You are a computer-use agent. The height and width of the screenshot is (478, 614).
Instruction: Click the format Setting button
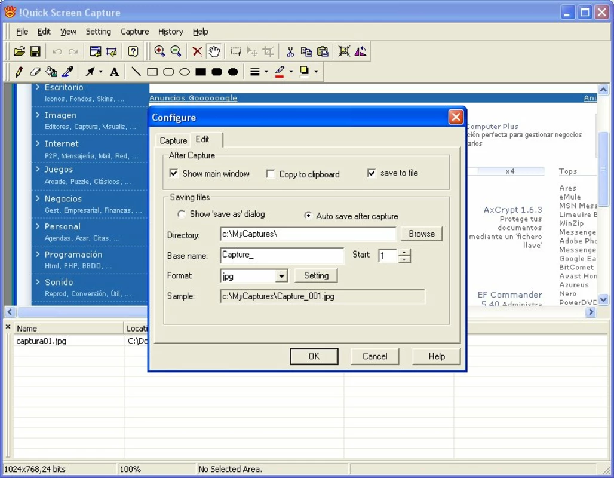tap(316, 276)
